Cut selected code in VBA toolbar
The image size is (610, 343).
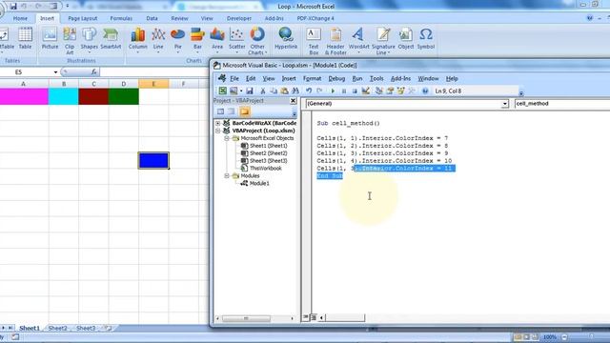point(263,91)
